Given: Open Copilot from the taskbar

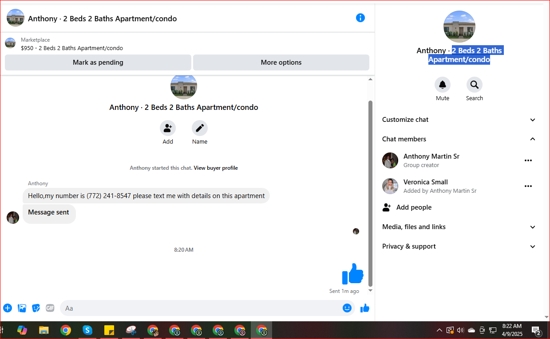Looking at the screenshot, I should pyautogui.click(x=22, y=330).
